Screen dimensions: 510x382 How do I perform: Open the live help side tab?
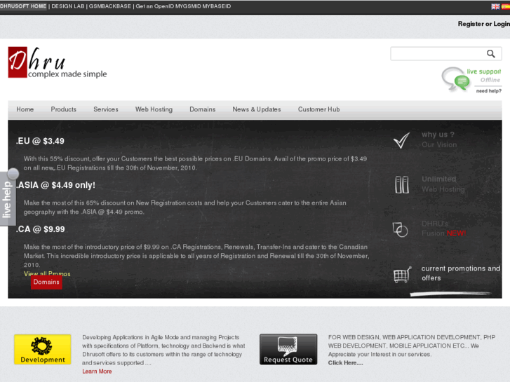[8, 199]
